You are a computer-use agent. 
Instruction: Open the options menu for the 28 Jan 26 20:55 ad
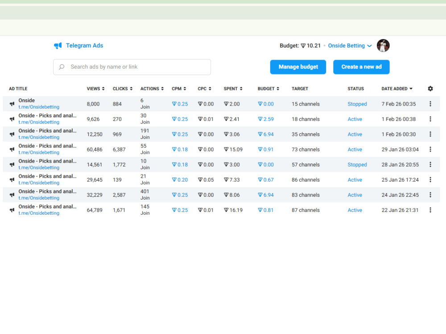click(x=430, y=164)
